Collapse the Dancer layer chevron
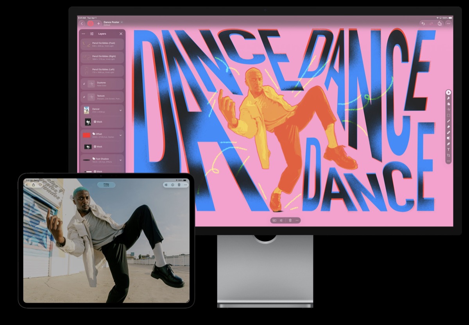This screenshot has width=469, height=325. pyautogui.click(x=120, y=110)
